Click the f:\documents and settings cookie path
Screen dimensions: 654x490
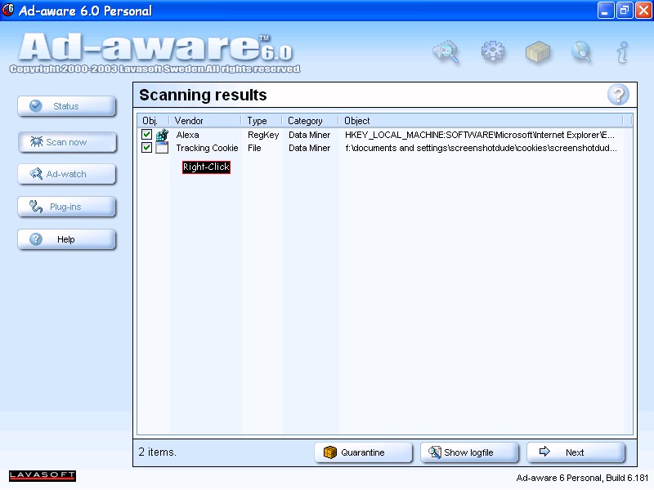click(x=481, y=148)
